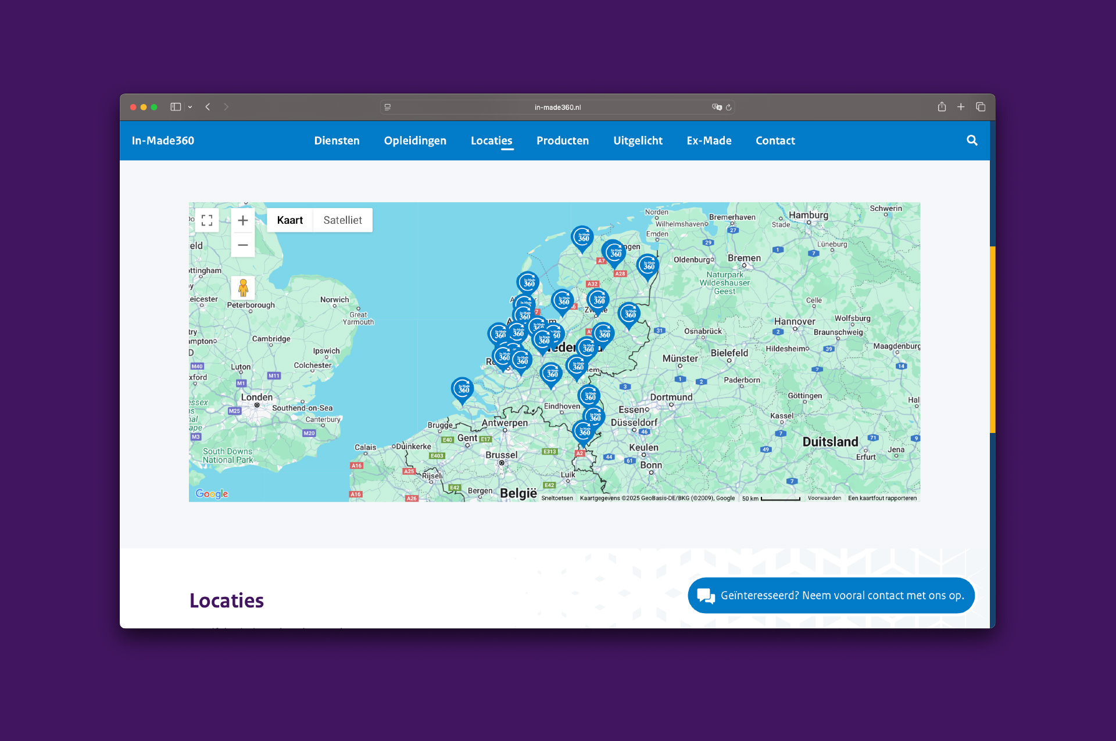Open the Locaties menu item

click(x=491, y=141)
